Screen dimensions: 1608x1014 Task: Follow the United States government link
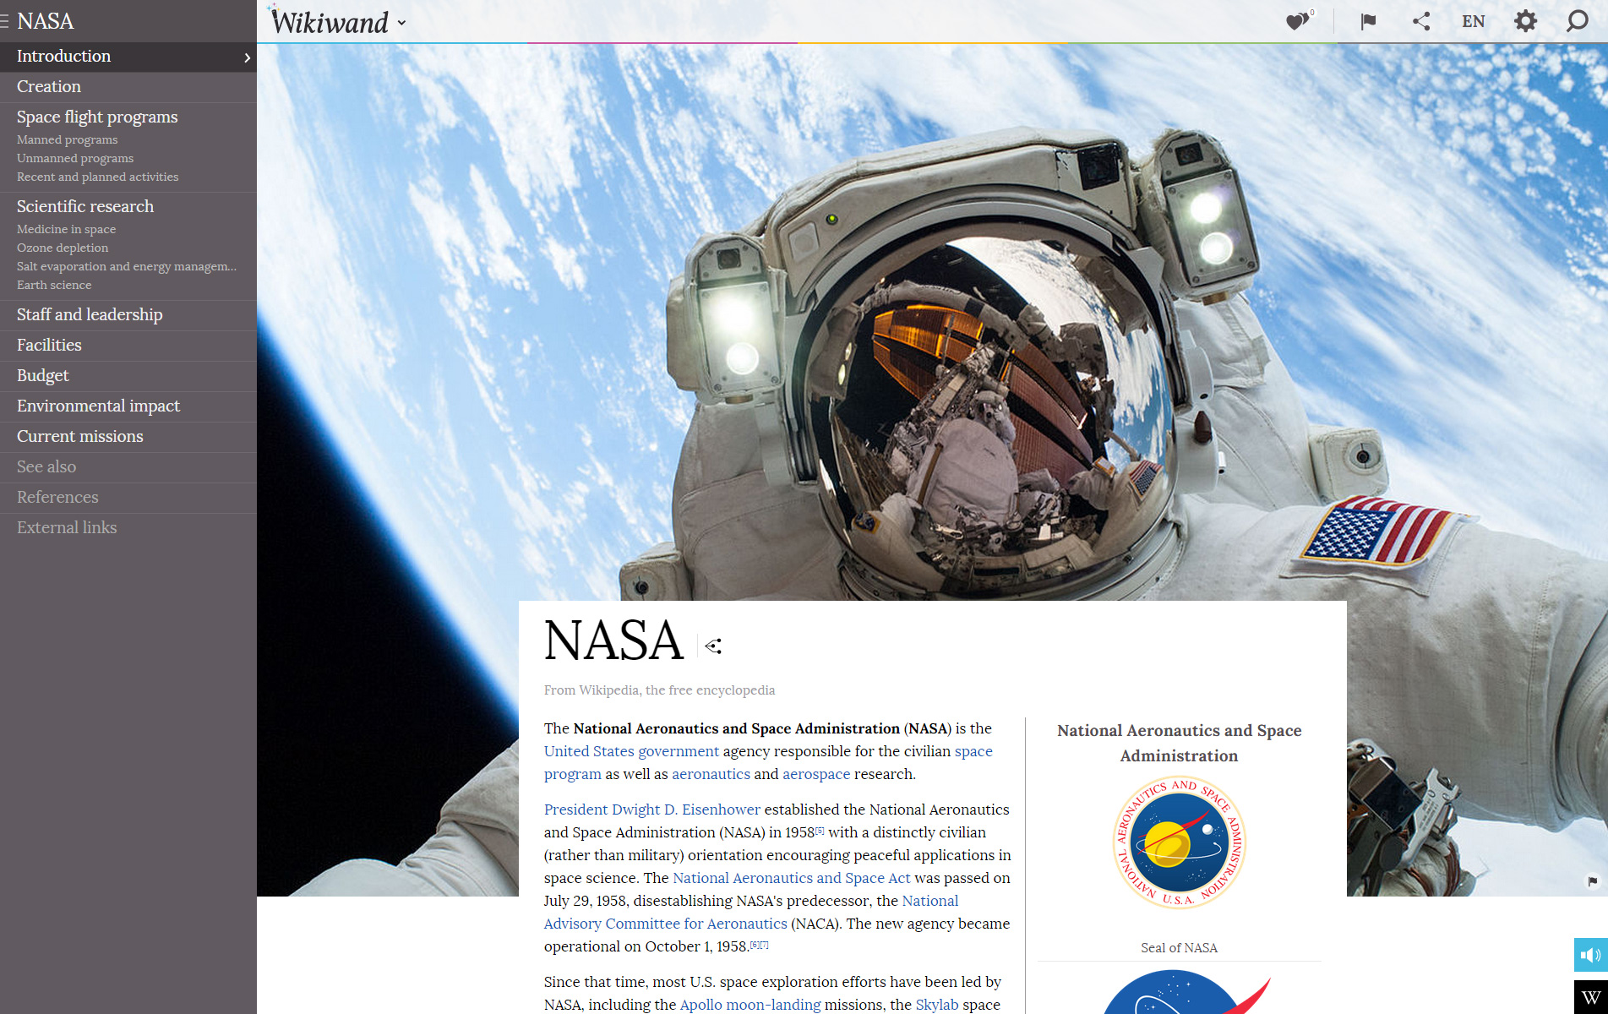pos(631,751)
